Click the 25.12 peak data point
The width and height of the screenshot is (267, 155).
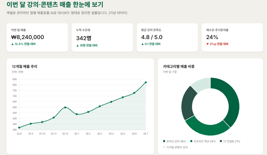pos(65,107)
